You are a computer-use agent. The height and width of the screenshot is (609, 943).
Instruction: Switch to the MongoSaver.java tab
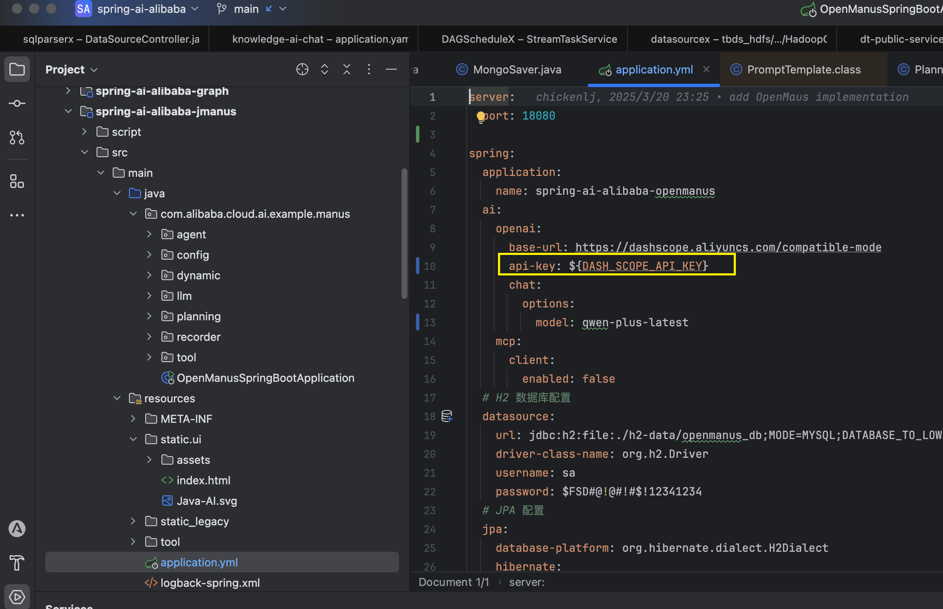point(517,70)
